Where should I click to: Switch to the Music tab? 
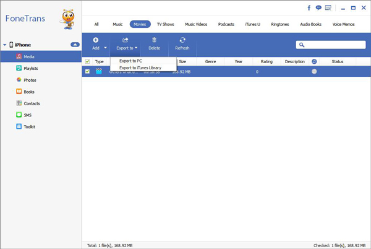(117, 24)
